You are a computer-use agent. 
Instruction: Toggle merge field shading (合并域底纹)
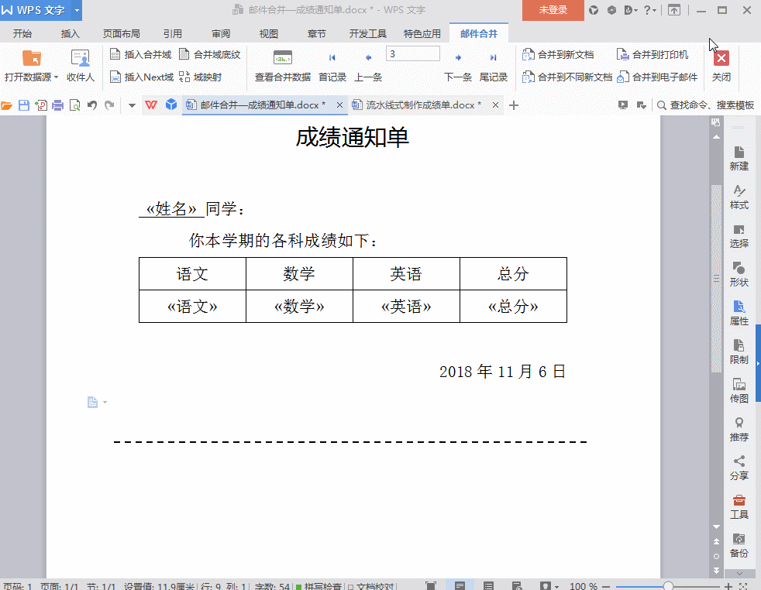210,55
